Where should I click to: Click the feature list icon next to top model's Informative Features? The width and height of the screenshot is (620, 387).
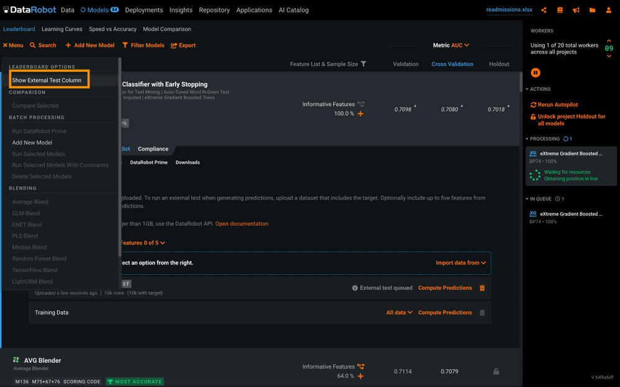tap(360, 104)
